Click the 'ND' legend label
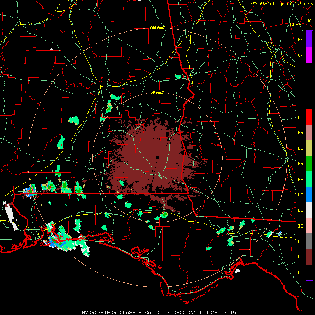315x315 pixels. click(x=300, y=273)
